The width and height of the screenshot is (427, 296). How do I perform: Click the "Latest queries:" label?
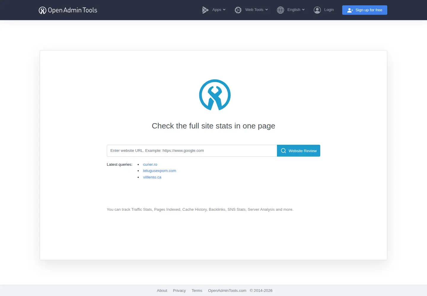click(120, 165)
